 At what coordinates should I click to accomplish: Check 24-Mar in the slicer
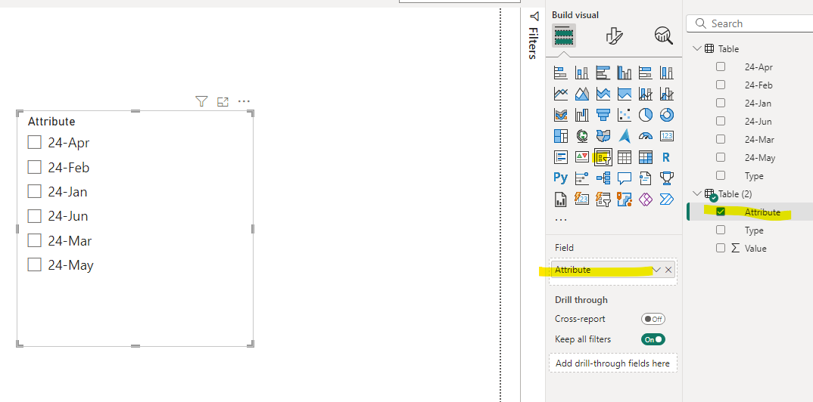34,240
